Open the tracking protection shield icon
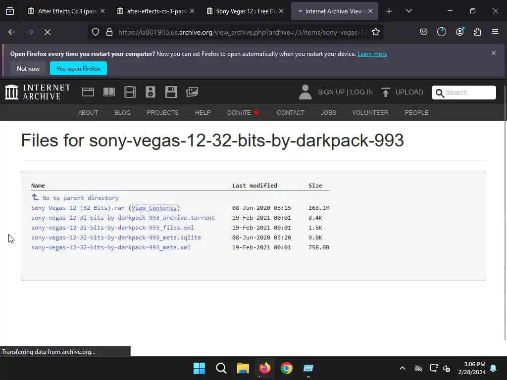 [x=96, y=32]
